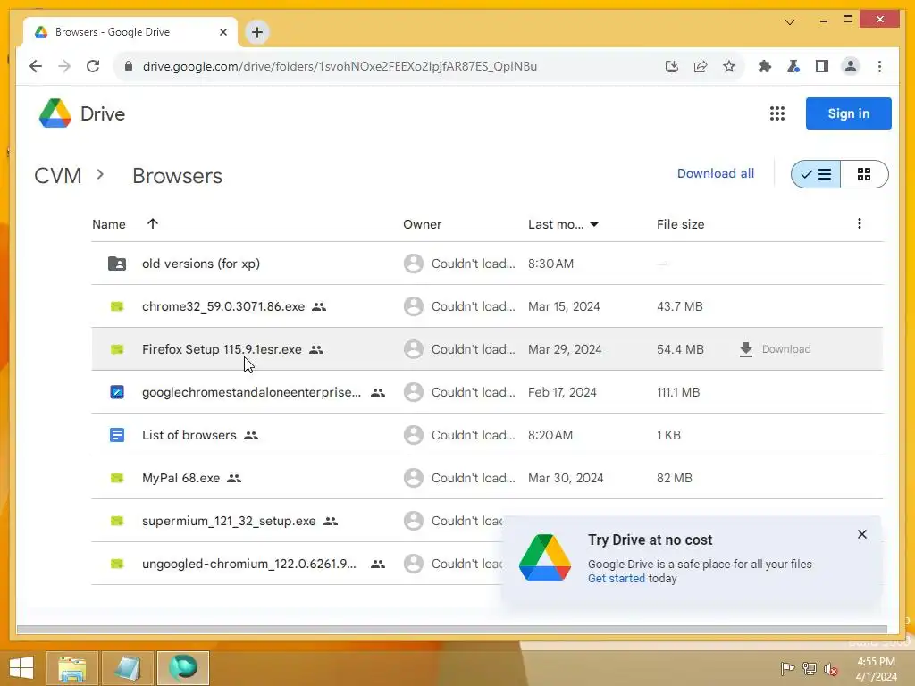
Task: Open the notepad-like app in taskbar
Action: coord(127,668)
